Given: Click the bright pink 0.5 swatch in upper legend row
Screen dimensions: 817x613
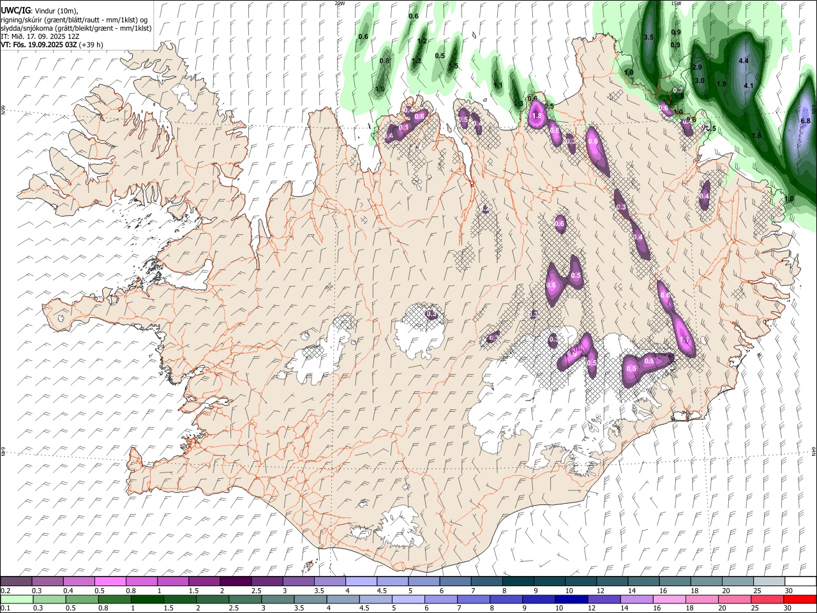Looking at the screenshot, I should point(110,582).
